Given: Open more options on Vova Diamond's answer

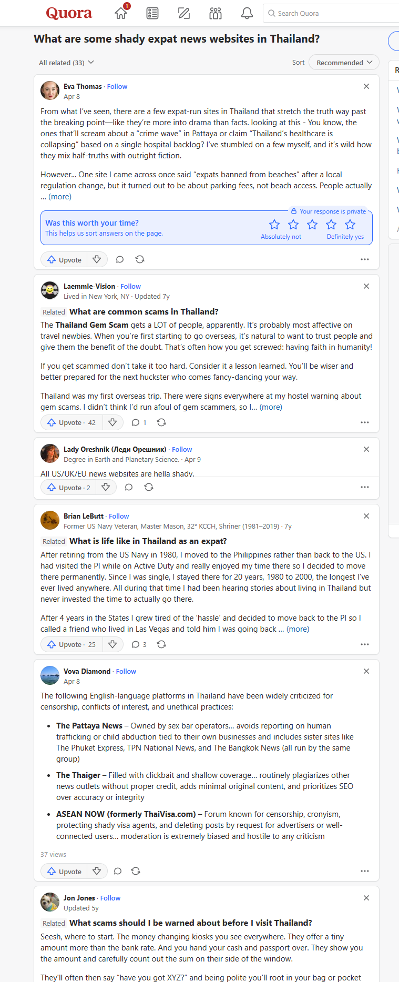Looking at the screenshot, I should point(365,871).
